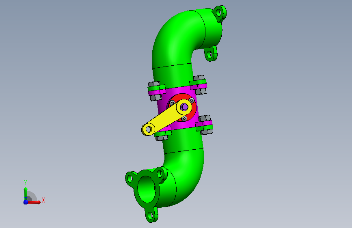Screen dimensions: 352x228
Task: Pick the upper-right gray hex bolt
Action: click(x=199, y=77)
